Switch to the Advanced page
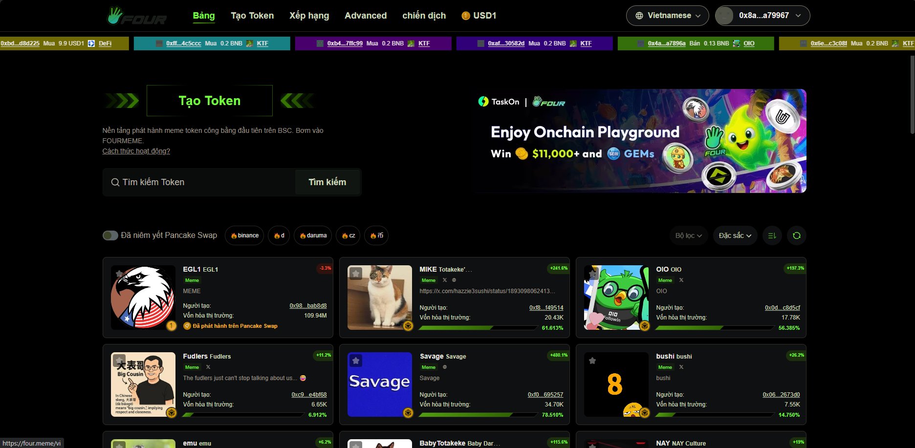Image resolution: width=915 pixels, height=448 pixels. pos(366,16)
